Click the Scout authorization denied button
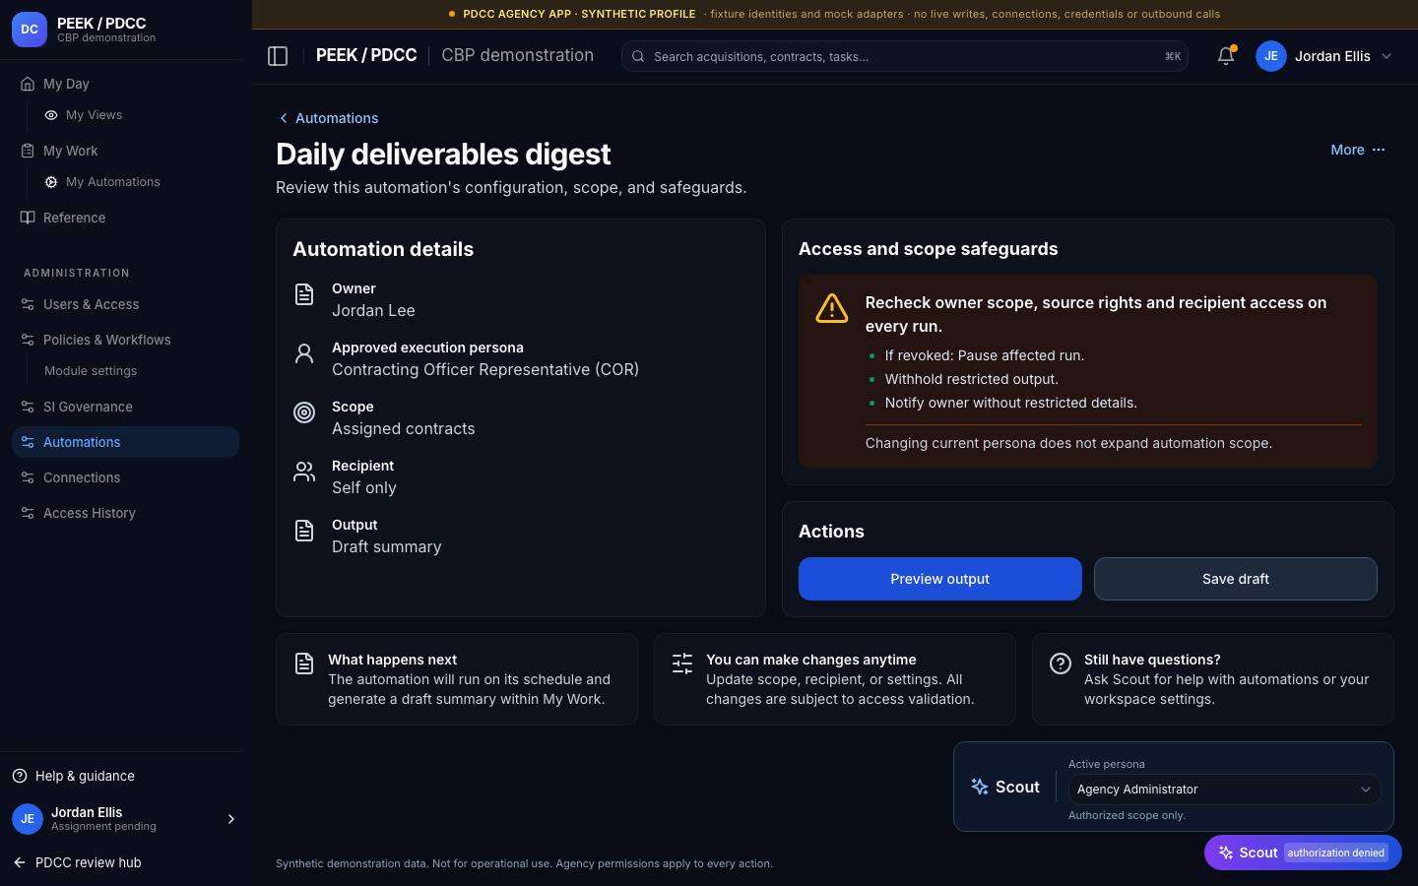 coord(1303,853)
